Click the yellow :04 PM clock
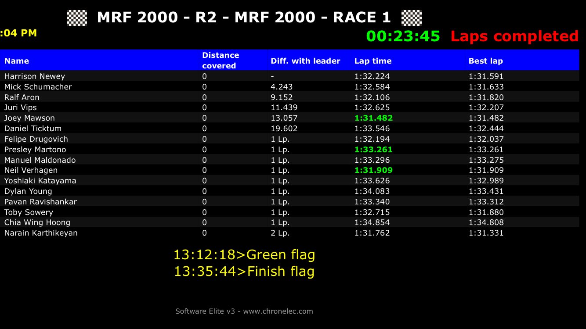Image resolution: width=586 pixels, height=329 pixels. point(18,33)
